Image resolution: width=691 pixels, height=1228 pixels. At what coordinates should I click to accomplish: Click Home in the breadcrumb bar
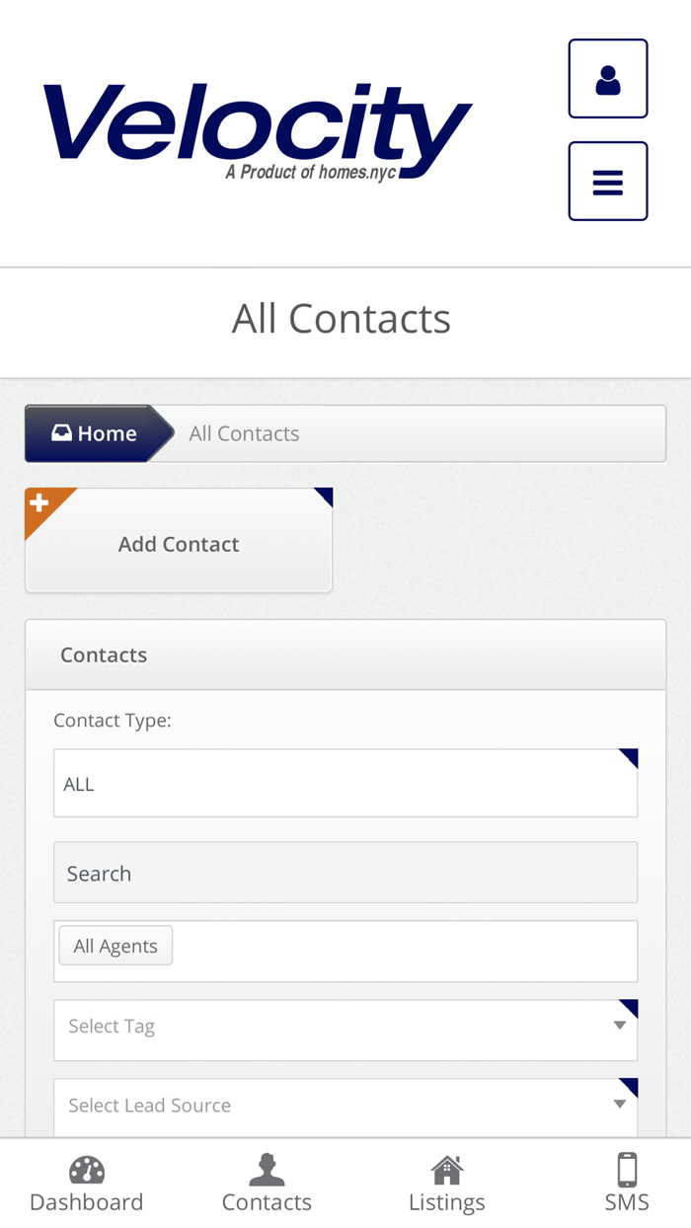pos(96,432)
